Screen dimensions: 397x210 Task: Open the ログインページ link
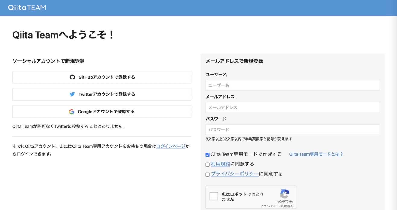(x=171, y=146)
